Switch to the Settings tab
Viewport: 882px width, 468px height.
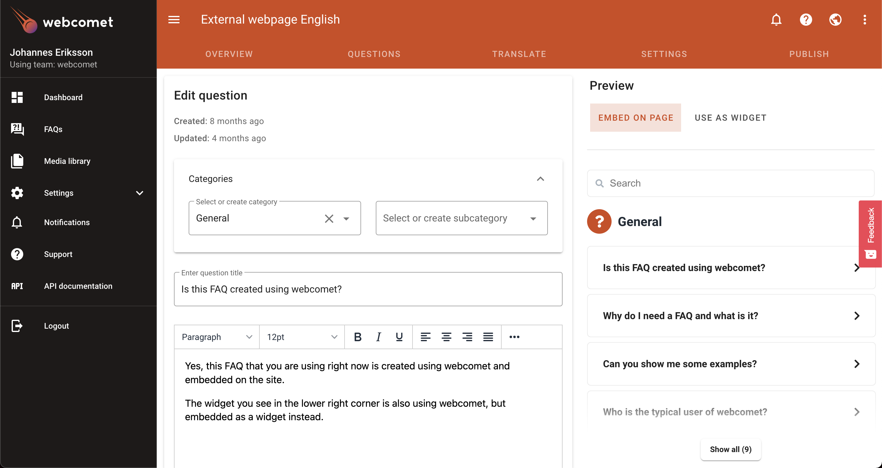[x=664, y=54]
